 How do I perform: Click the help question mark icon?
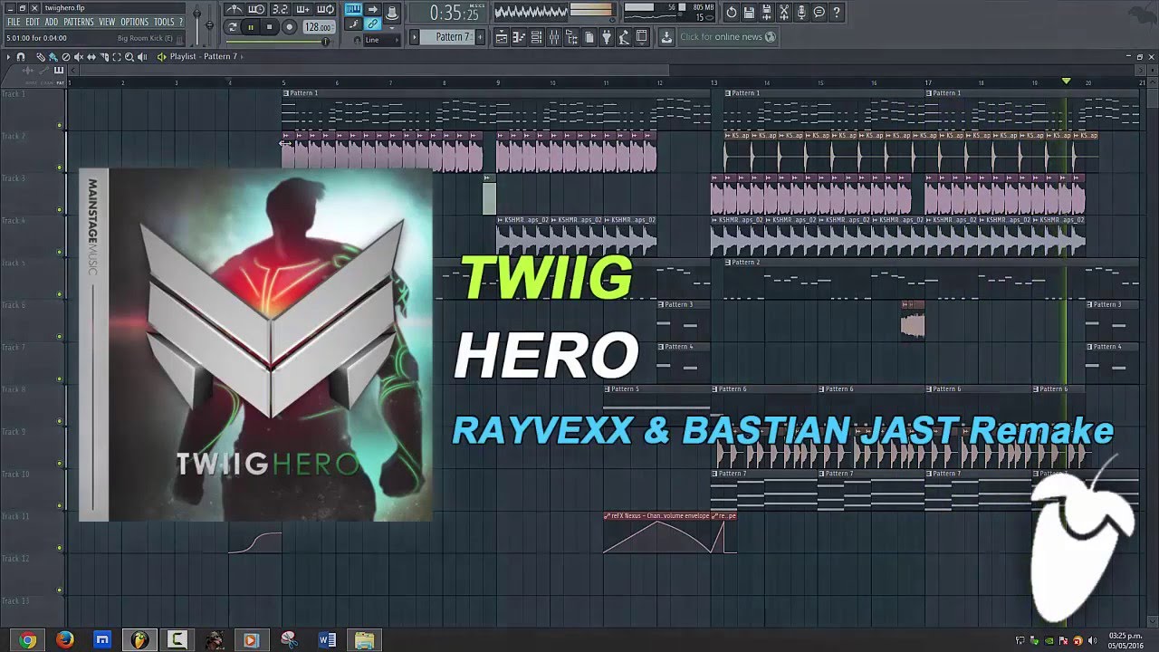pos(837,13)
